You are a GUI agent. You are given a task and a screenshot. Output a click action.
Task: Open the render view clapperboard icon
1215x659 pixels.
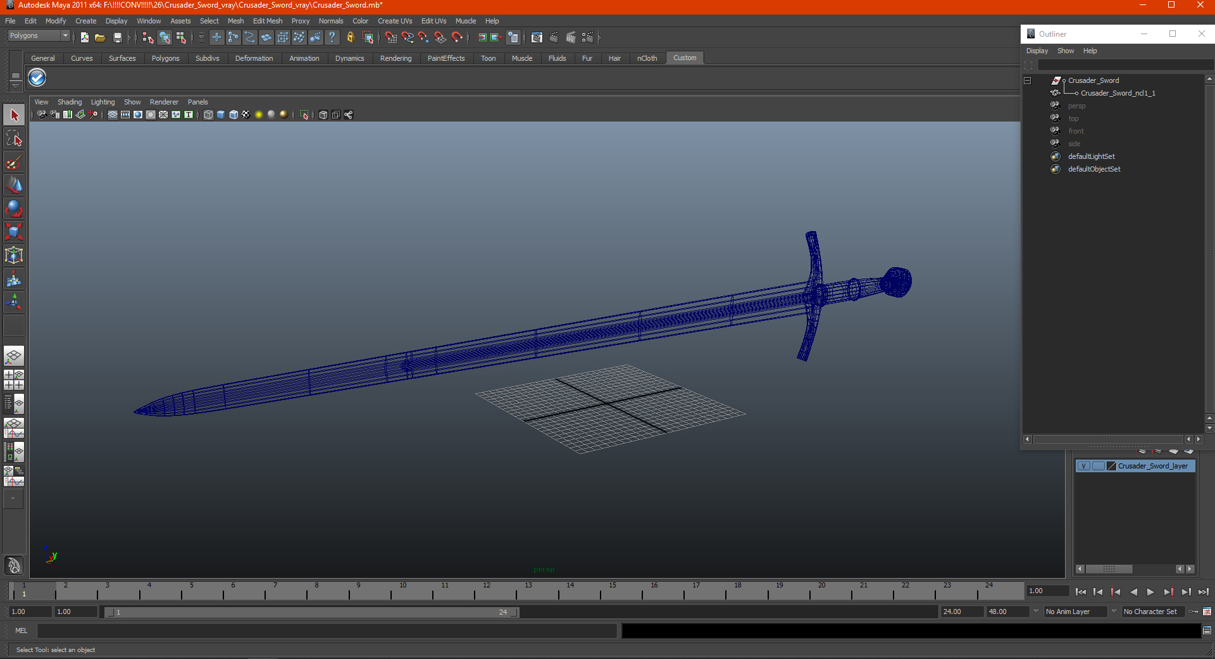click(537, 38)
